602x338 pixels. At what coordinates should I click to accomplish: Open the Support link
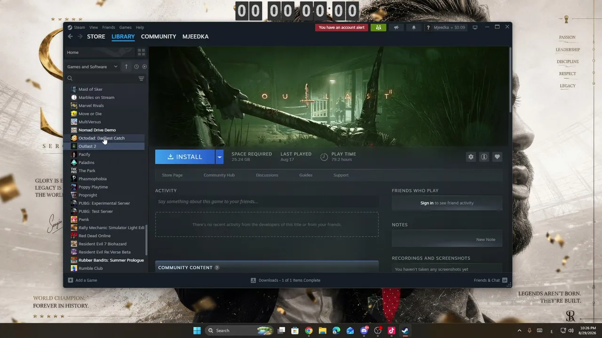(341, 175)
